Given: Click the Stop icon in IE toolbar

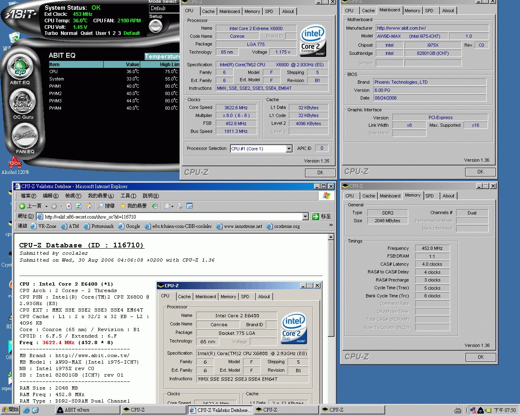Looking at the screenshot, I should pos(69,206).
